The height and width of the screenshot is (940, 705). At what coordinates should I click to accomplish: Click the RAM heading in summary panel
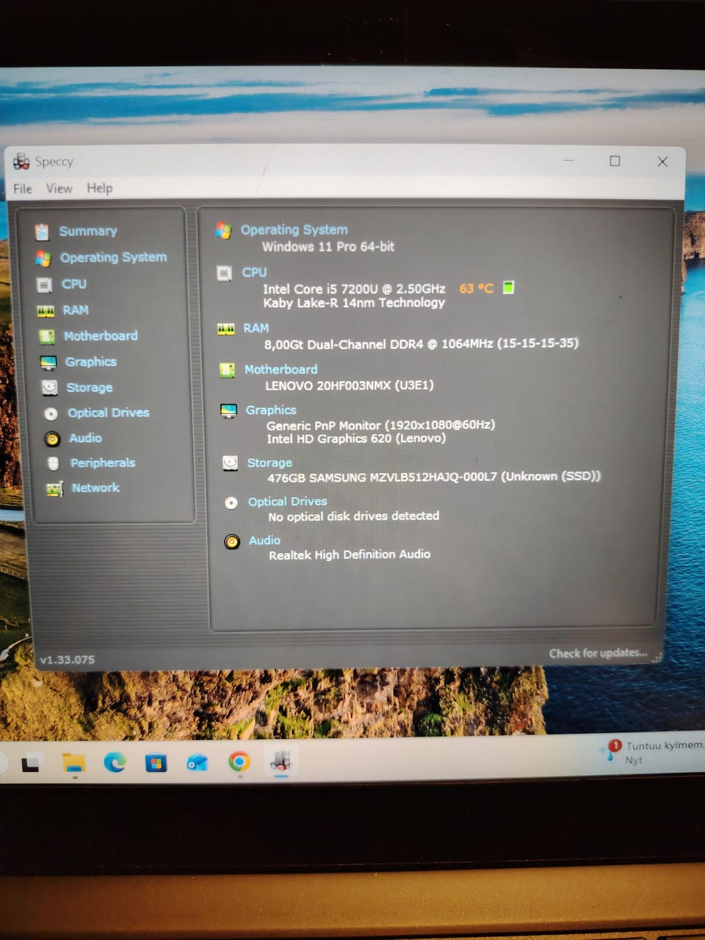256,328
